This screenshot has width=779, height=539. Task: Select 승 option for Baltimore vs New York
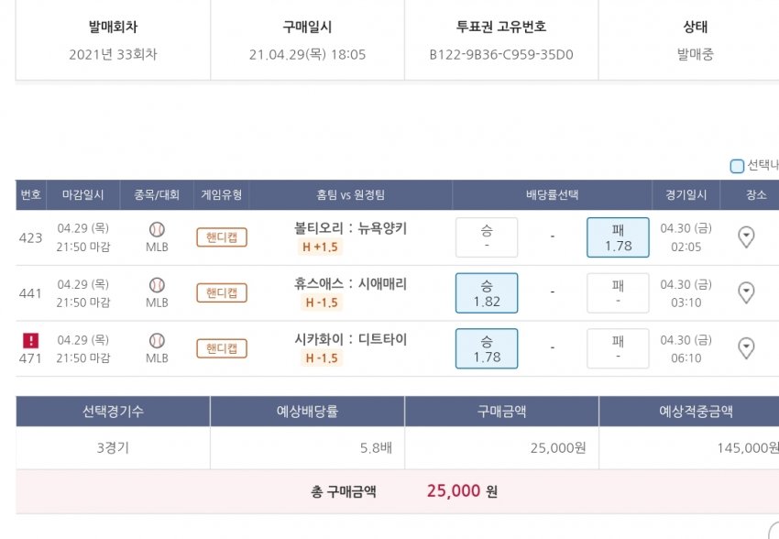[x=487, y=237]
